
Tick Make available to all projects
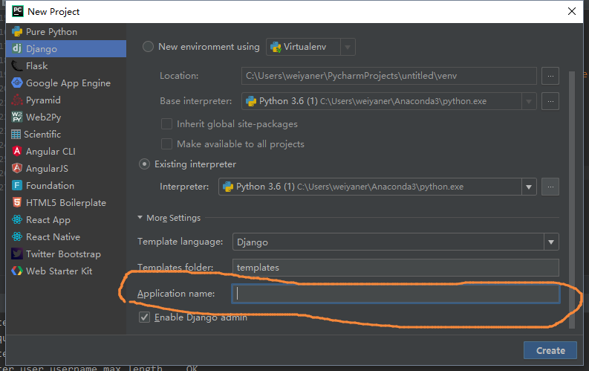166,144
